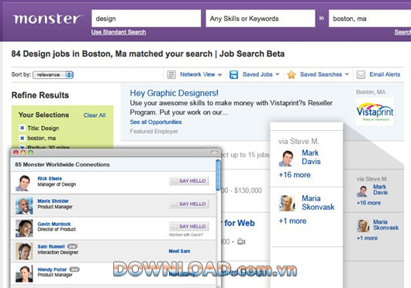Viewport: 411px width, 288px height.
Task: Click Clear All in Your Selections
Action: click(95, 115)
